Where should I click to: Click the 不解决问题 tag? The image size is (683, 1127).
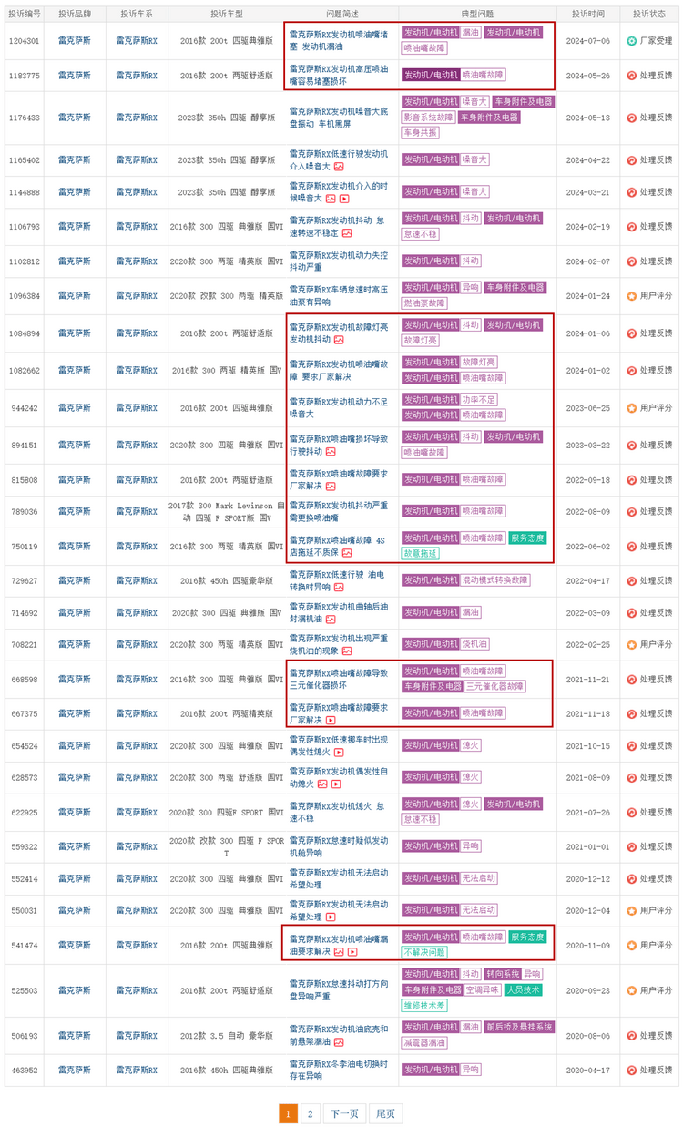424,952
